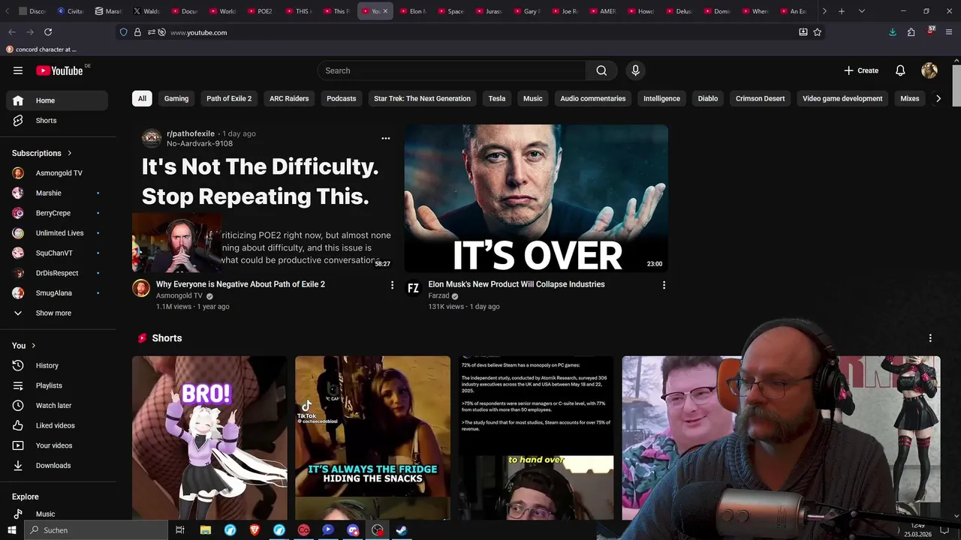Select Path of Exile 2 chip
This screenshot has width=961, height=540.
point(229,98)
